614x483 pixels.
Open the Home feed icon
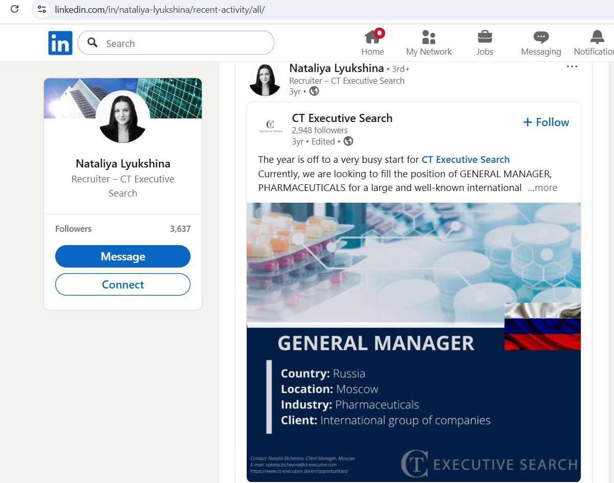tap(372, 38)
